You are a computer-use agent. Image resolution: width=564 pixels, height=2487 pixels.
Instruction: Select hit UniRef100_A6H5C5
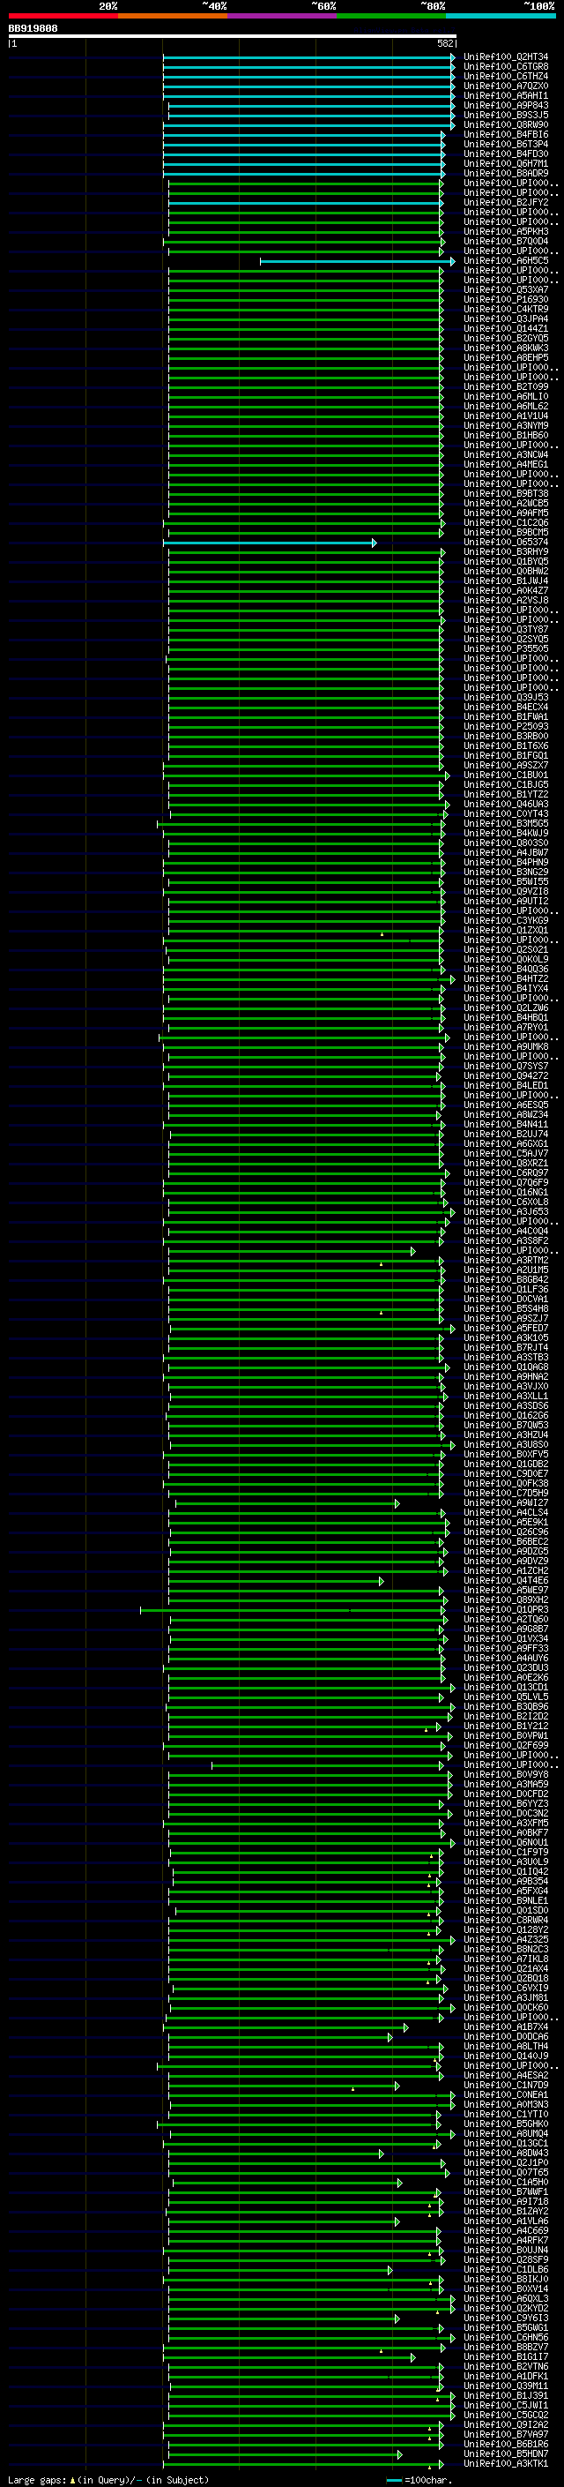506,260
